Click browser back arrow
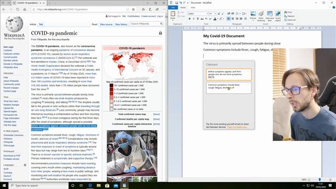 pyautogui.click(x=4, y=9)
